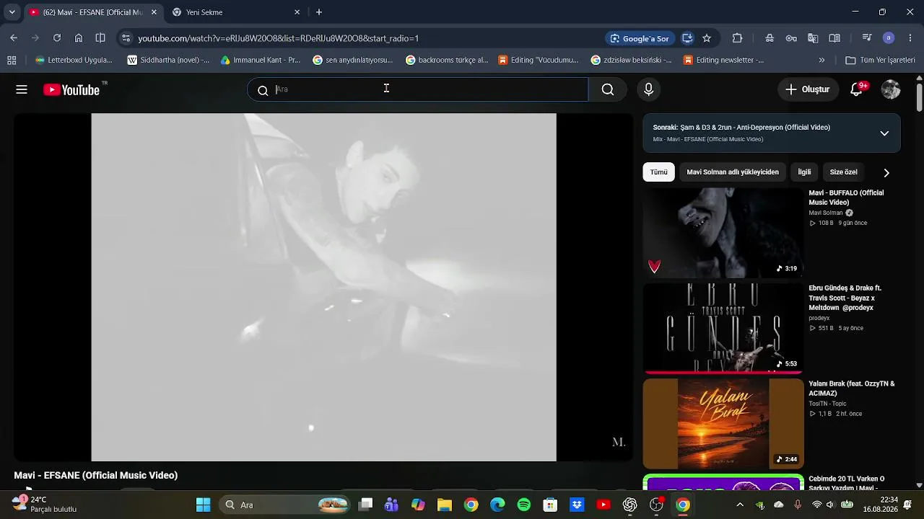Open Chrome apps grid in bookmarks bar
Screen dimensions: 924x519
(x=12, y=60)
